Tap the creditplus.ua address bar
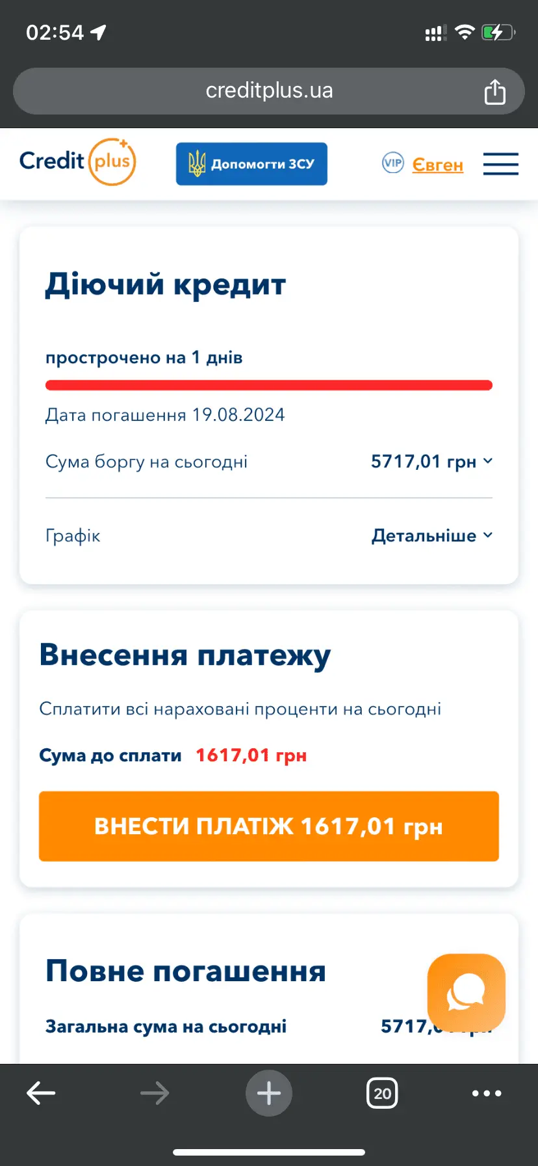Viewport: 538px width, 1166px height. tap(269, 91)
